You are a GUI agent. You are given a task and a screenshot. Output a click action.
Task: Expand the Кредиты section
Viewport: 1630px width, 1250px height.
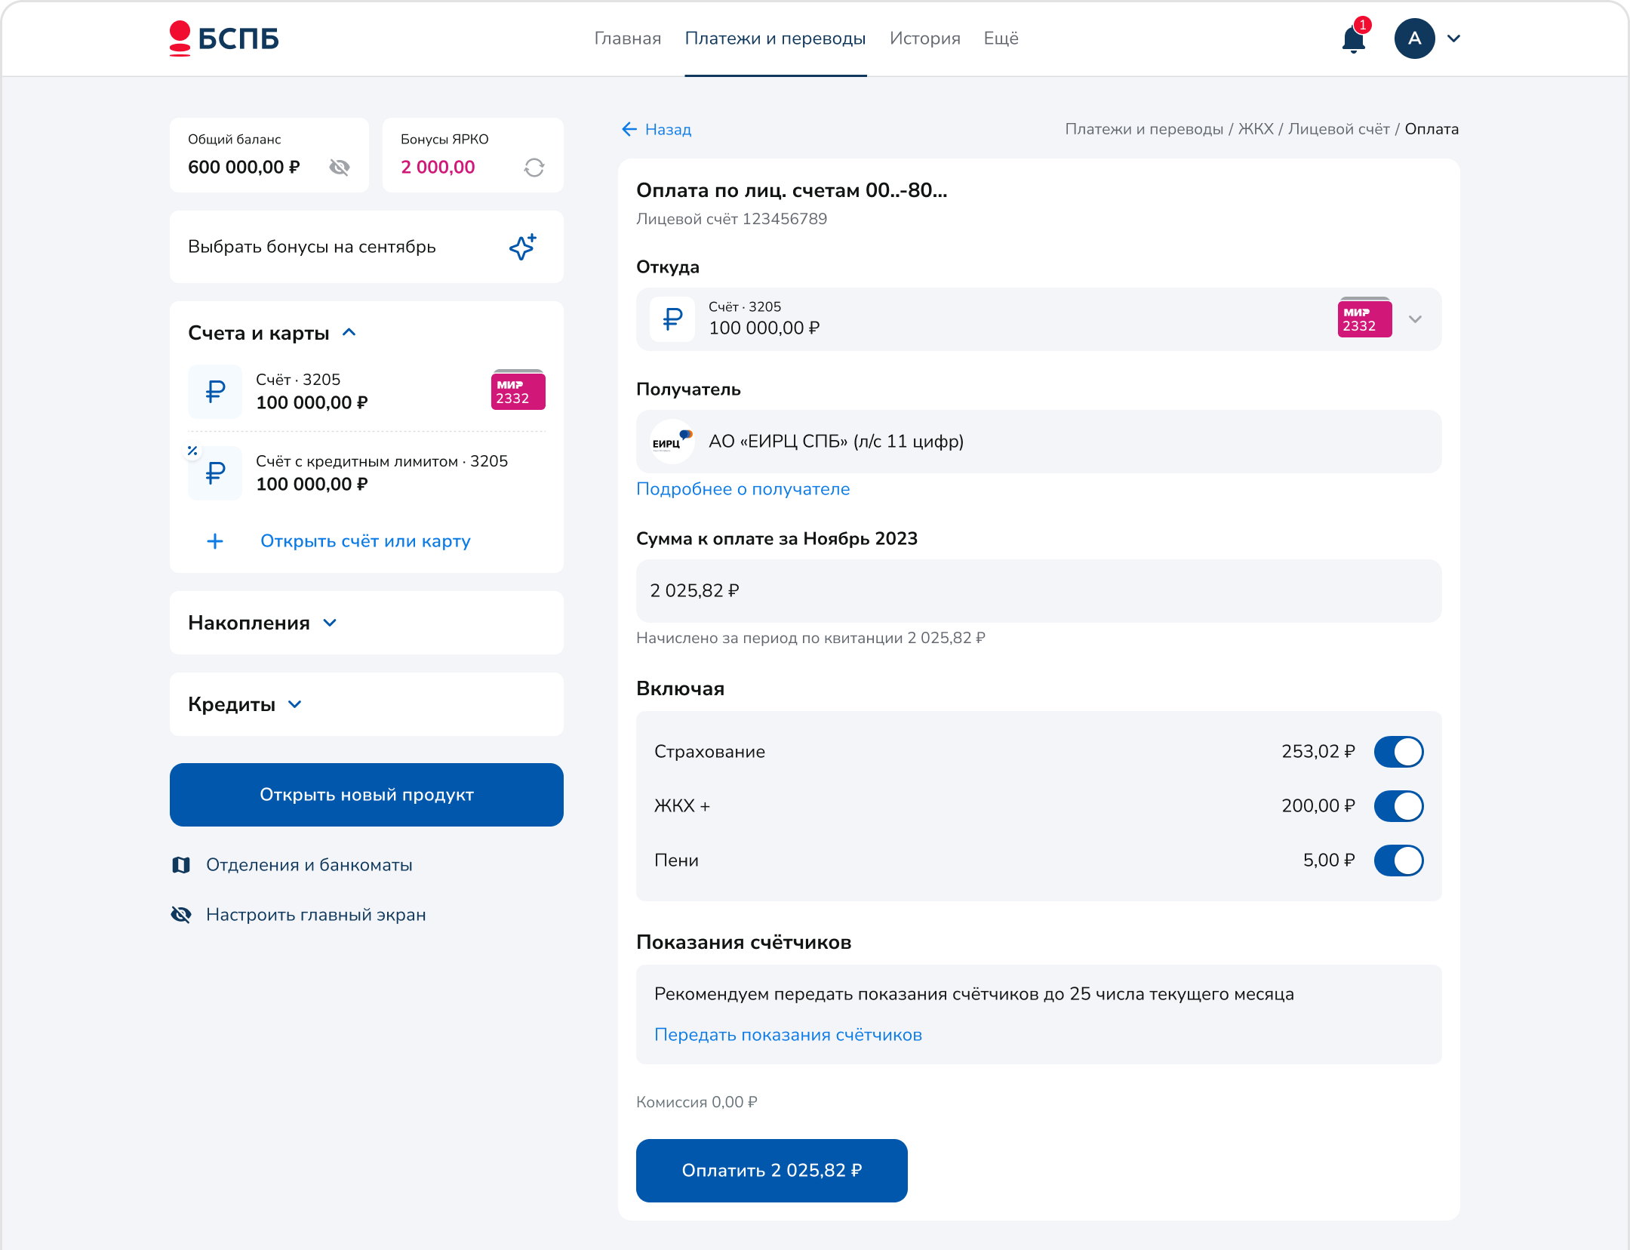coord(244,704)
